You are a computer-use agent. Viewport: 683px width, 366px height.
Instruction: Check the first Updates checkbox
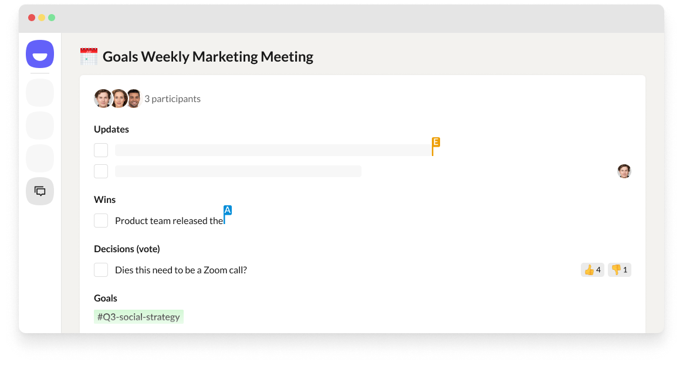(101, 150)
